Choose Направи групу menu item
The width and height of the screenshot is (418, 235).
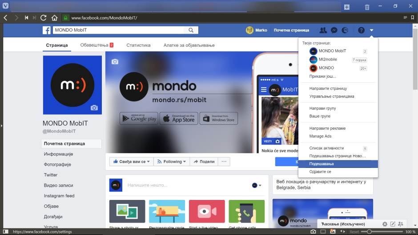[322, 108]
